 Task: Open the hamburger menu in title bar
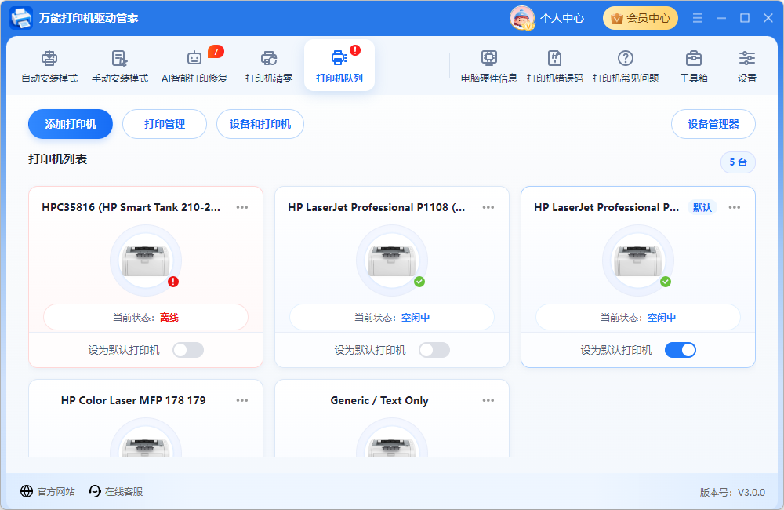point(698,18)
